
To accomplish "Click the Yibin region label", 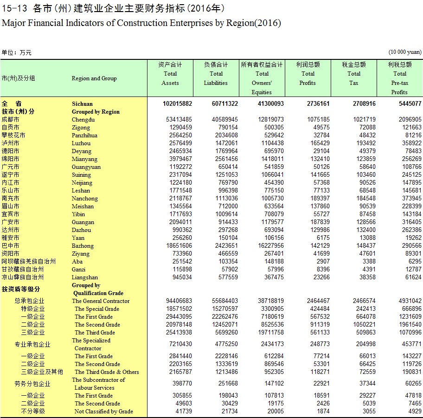I will click(78, 214).
